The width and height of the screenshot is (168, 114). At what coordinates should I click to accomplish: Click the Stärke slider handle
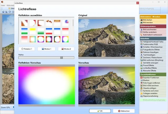coord(61,58)
